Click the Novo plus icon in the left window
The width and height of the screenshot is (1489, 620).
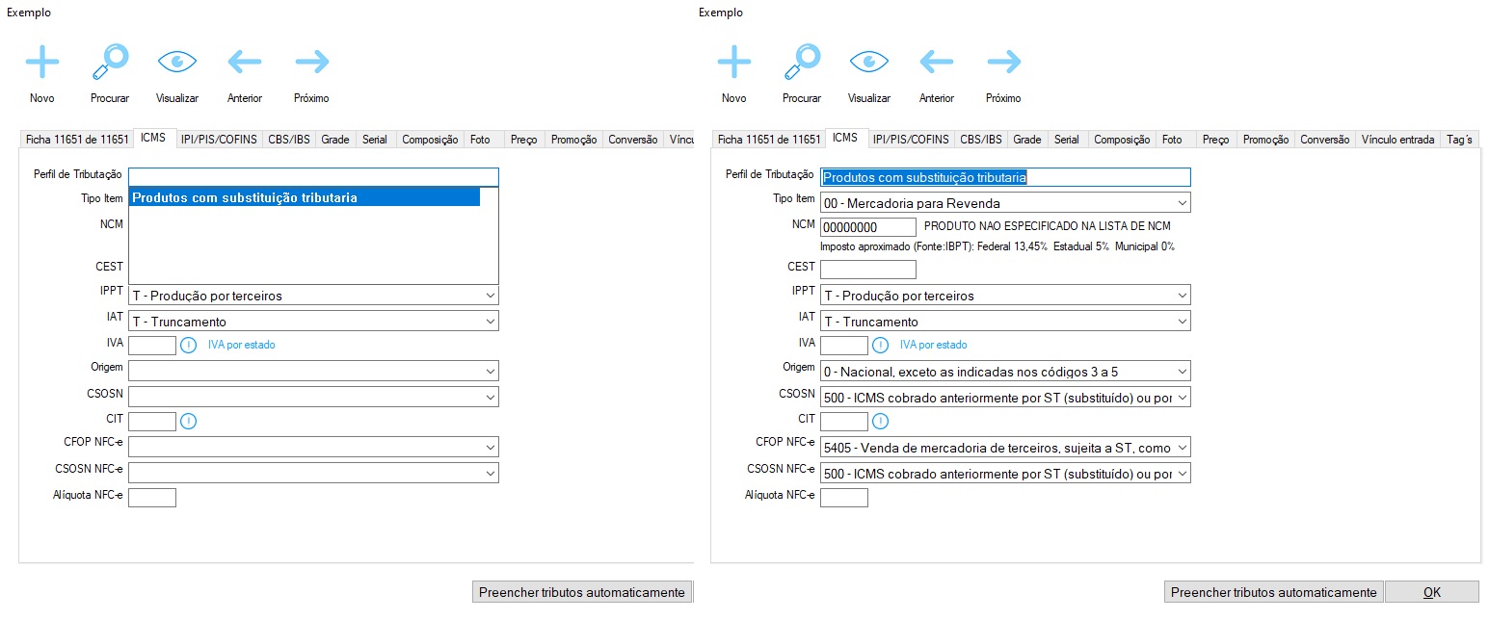click(41, 63)
